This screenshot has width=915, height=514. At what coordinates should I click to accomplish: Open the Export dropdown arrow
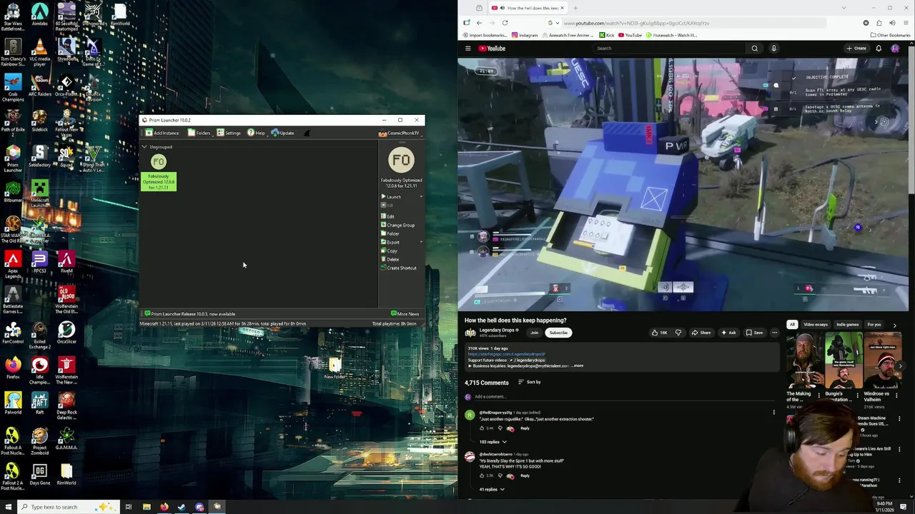[x=421, y=242]
